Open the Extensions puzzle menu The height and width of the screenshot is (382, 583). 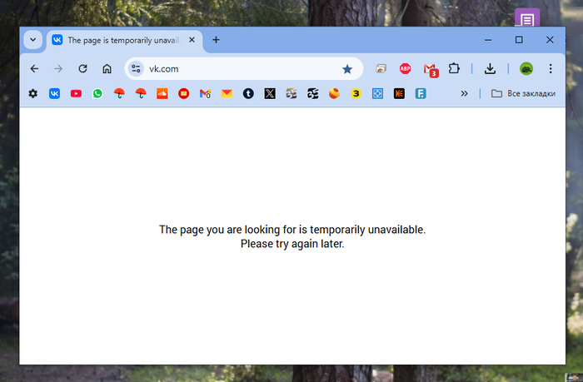(x=454, y=69)
